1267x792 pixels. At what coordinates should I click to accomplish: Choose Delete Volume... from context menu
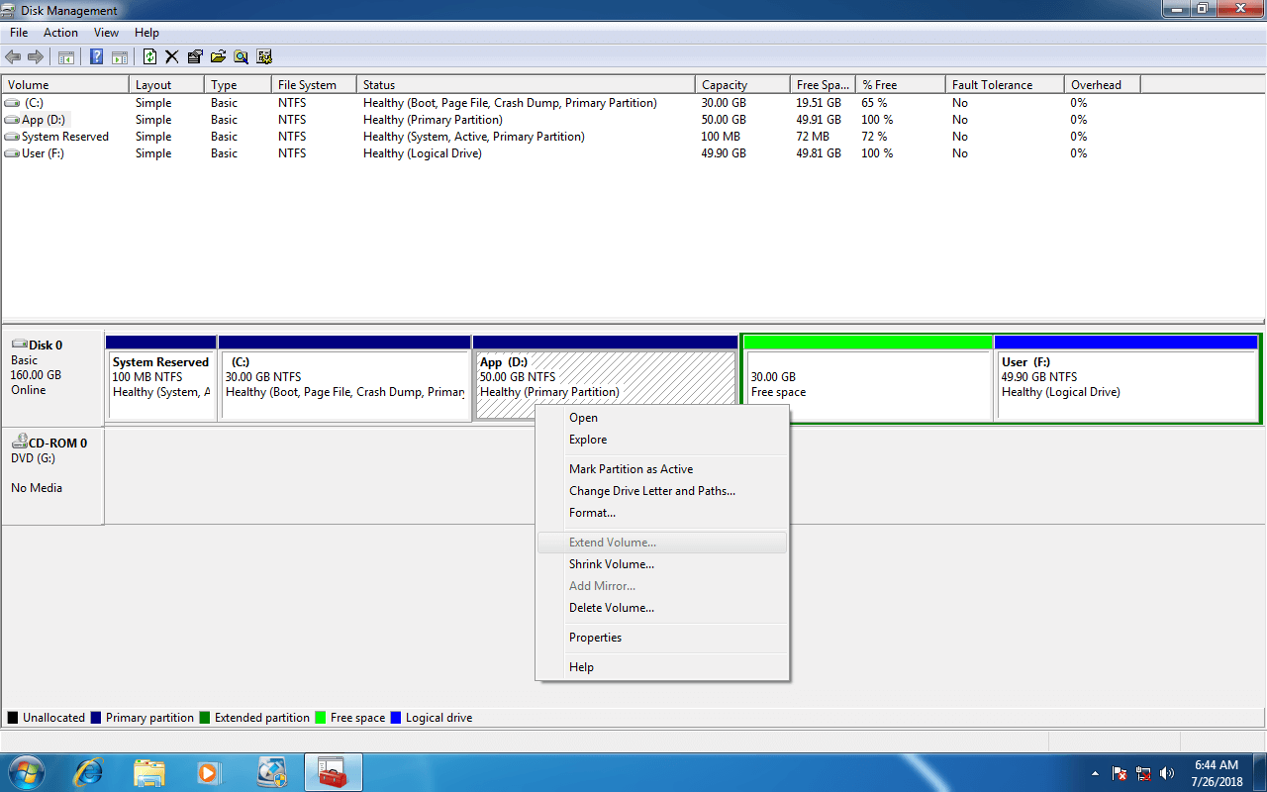[661, 608]
